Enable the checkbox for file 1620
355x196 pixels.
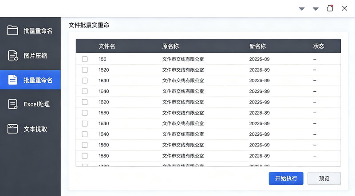[85, 102]
